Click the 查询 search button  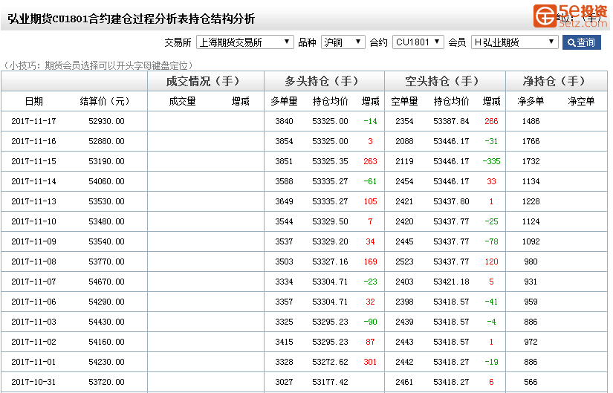tap(581, 42)
